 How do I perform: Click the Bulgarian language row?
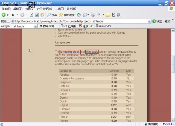point(97,82)
